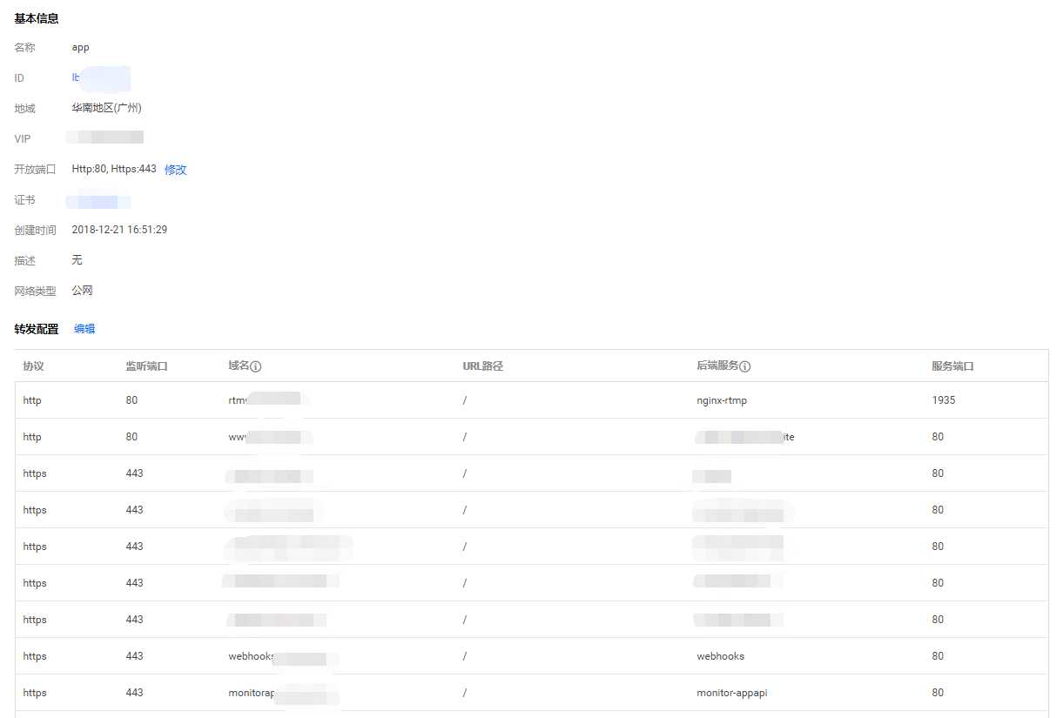Click network type value 公网
The height and width of the screenshot is (718, 1063).
click(x=82, y=291)
